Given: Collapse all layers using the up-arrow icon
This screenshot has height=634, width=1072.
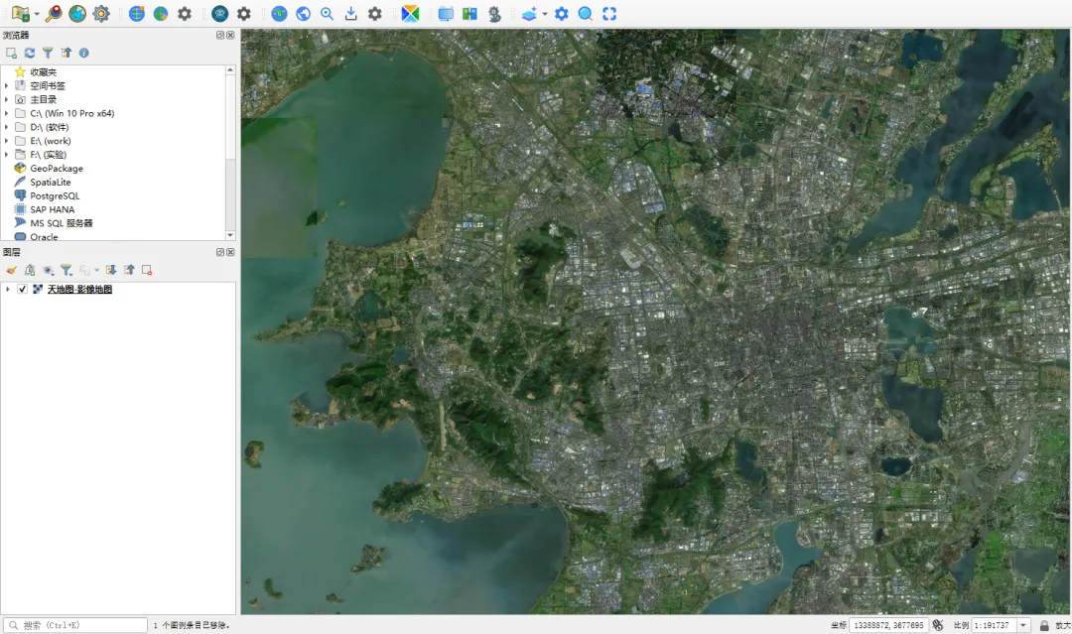Looking at the screenshot, I should click(x=128, y=270).
